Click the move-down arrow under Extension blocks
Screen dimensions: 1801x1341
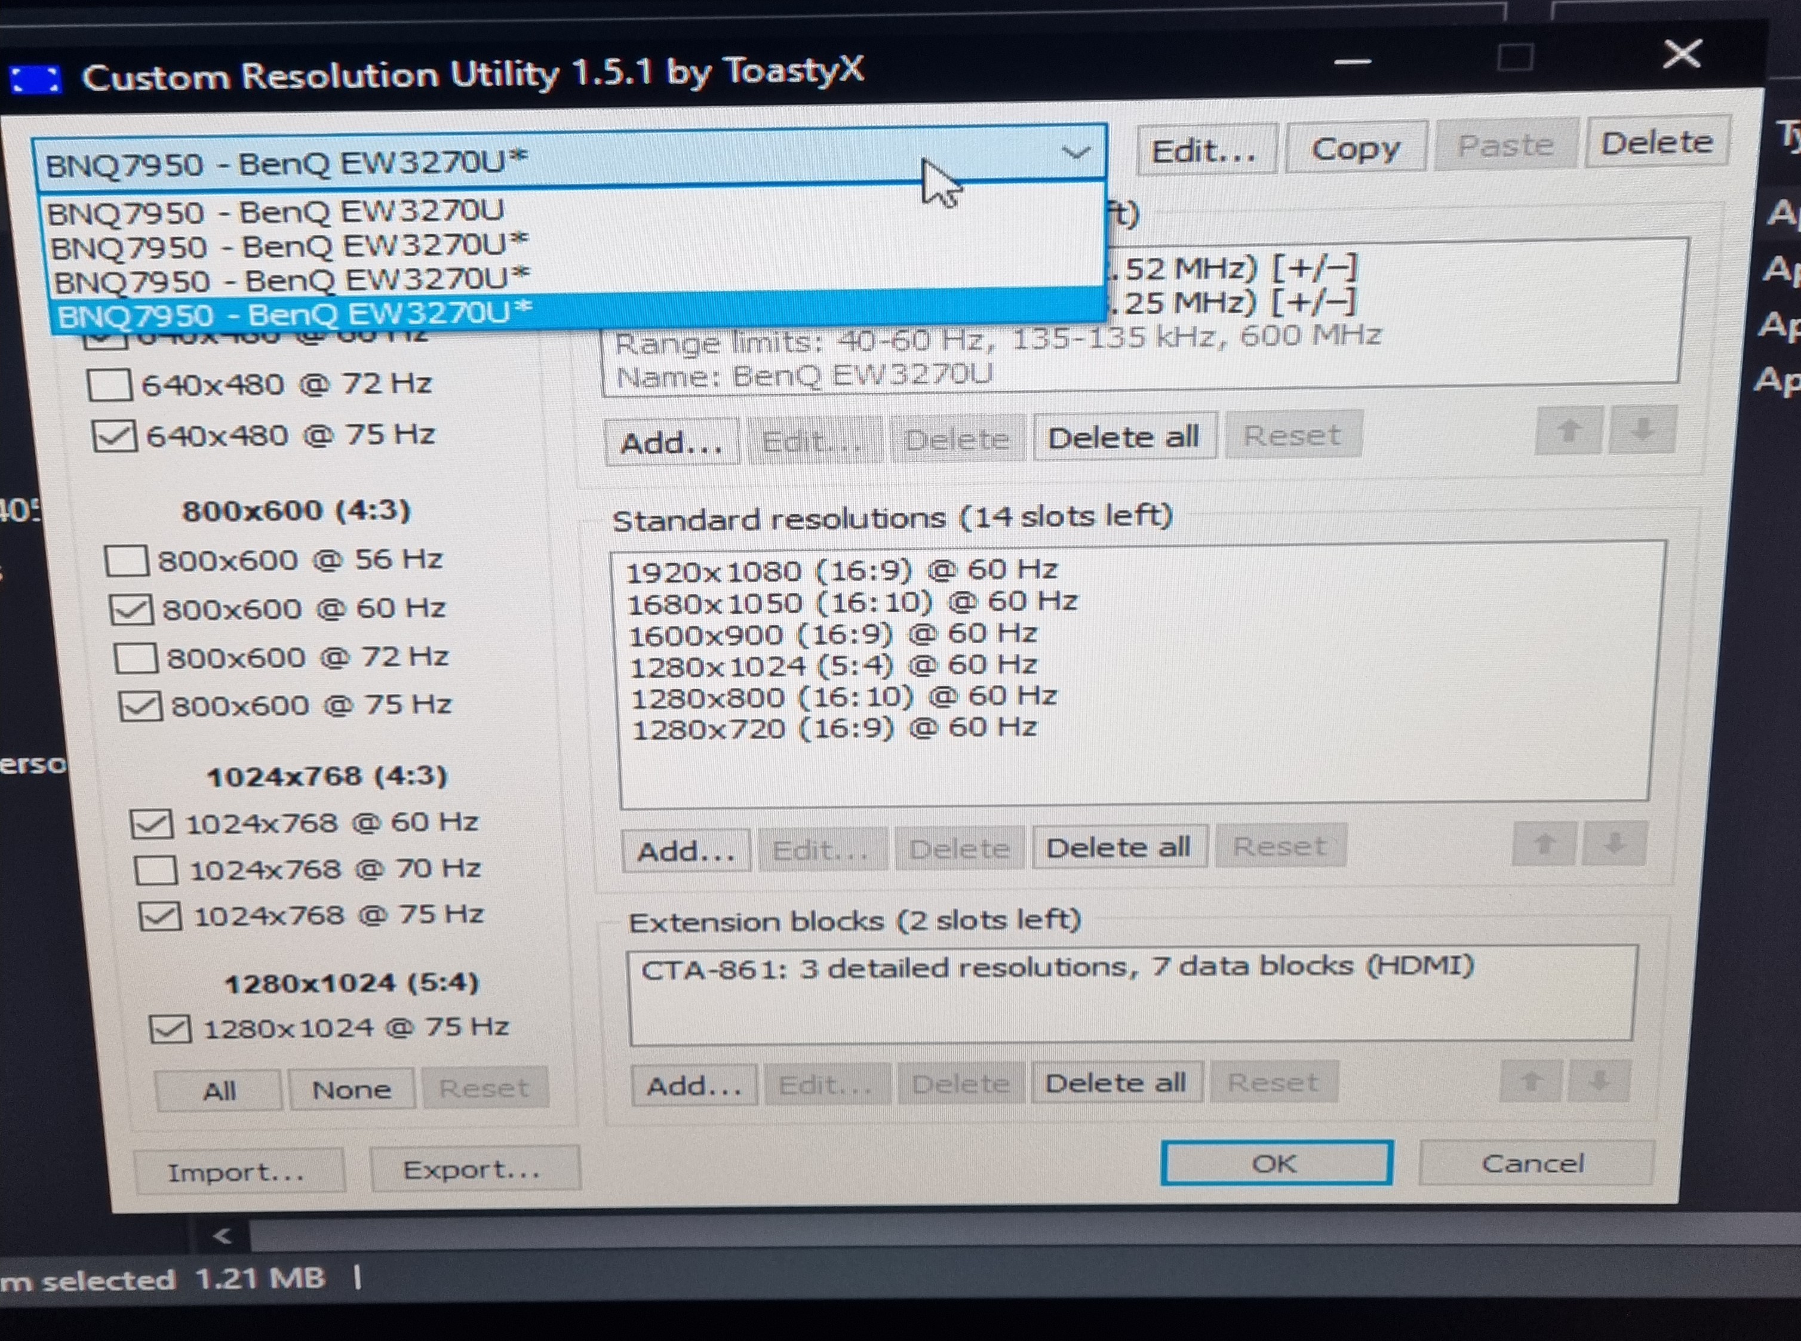pyautogui.click(x=1599, y=1081)
